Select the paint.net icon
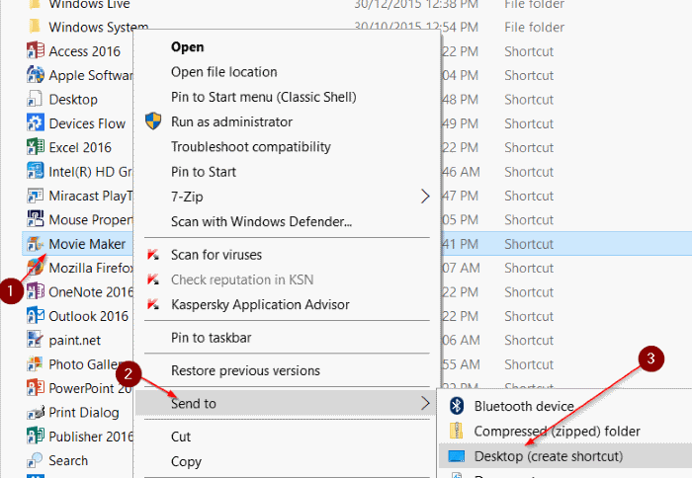The image size is (692, 478). (x=36, y=340)
